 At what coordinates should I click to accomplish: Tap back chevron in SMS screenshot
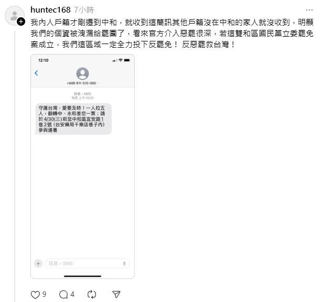point(37,73)
